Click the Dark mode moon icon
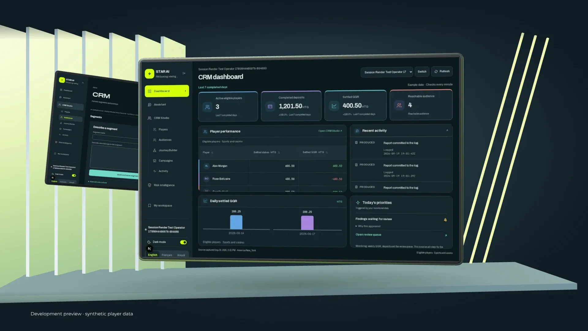 (x=149, y=242)
